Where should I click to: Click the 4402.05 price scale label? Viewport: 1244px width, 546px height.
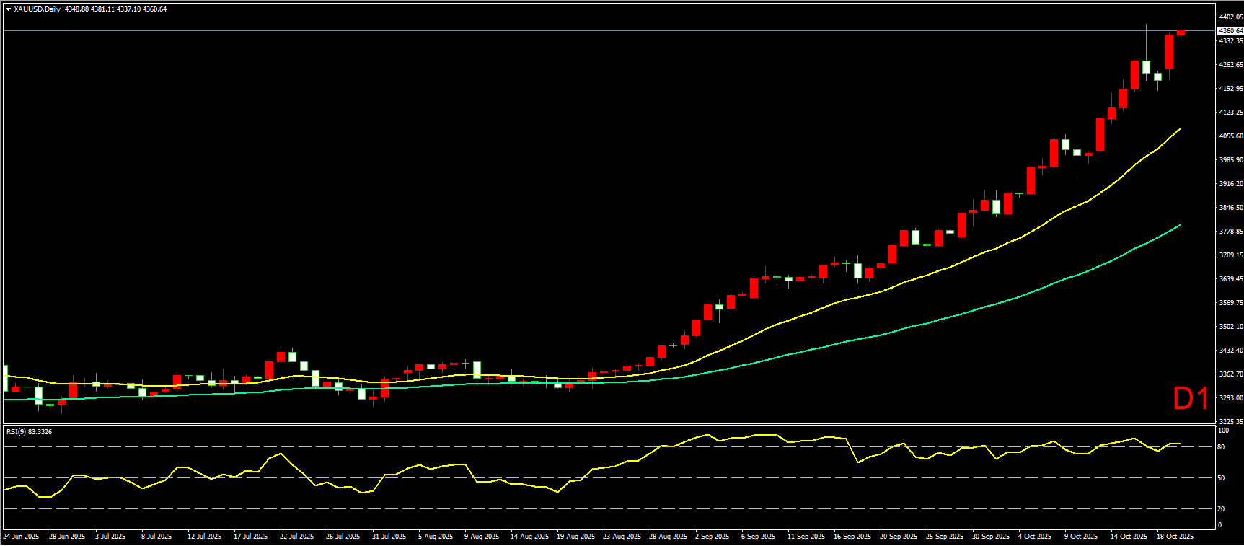(1230, 17)
